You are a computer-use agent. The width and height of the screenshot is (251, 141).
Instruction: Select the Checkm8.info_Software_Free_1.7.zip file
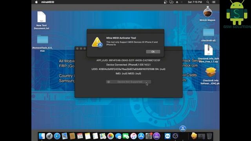(x=208, y=54)
